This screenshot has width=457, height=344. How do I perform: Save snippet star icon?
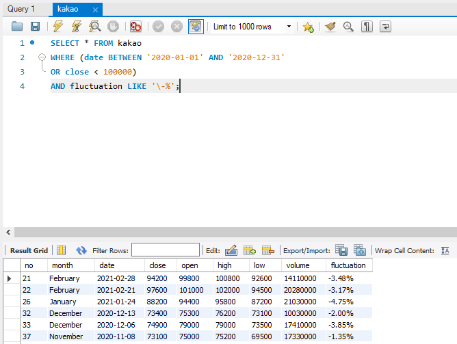point(308,27)
